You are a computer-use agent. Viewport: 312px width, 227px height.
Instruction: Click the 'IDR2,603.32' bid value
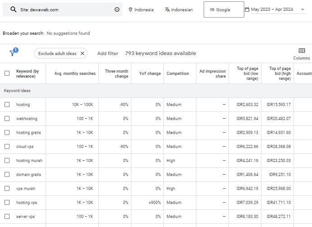pyautogui.click(x=247, y=105)
